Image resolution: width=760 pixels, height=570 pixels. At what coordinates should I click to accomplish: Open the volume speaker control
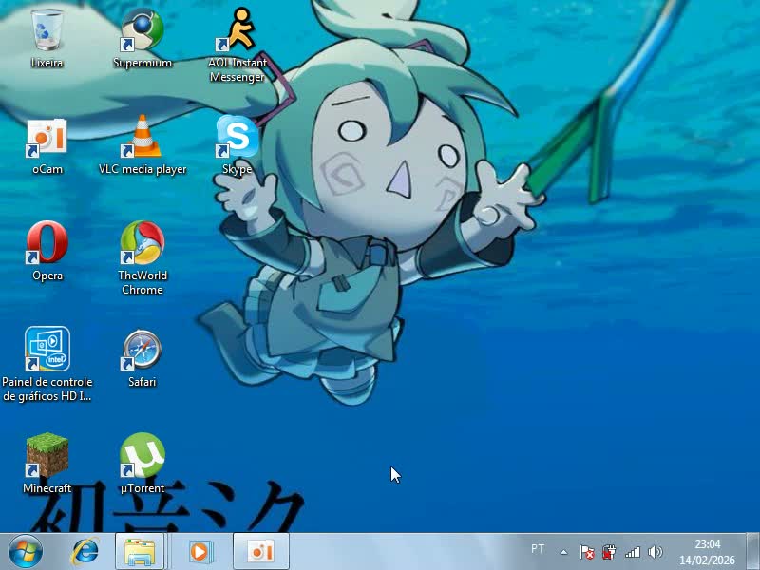(655, 552)
